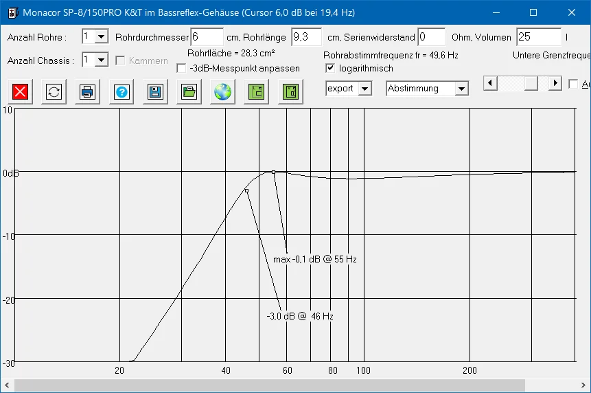591x393 pixels.
Task: Click the top slider thumb
Action: pos(531,83)
